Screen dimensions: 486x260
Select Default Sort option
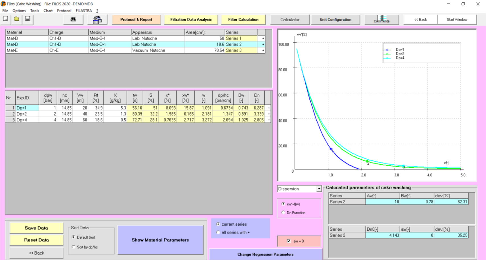(x=73, y=237)
